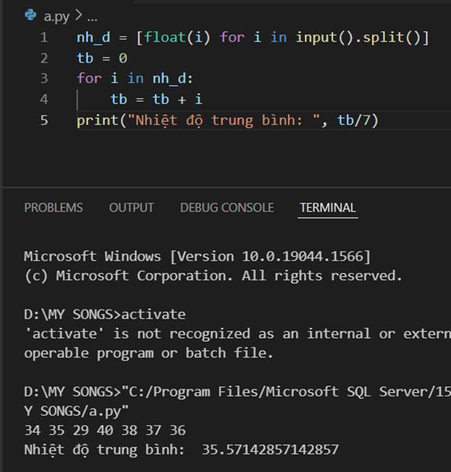Viewport: 451px width, 472px height.
Task: Show the DEBUG CONSOLE tab
Action: click(x=227, y=208)
